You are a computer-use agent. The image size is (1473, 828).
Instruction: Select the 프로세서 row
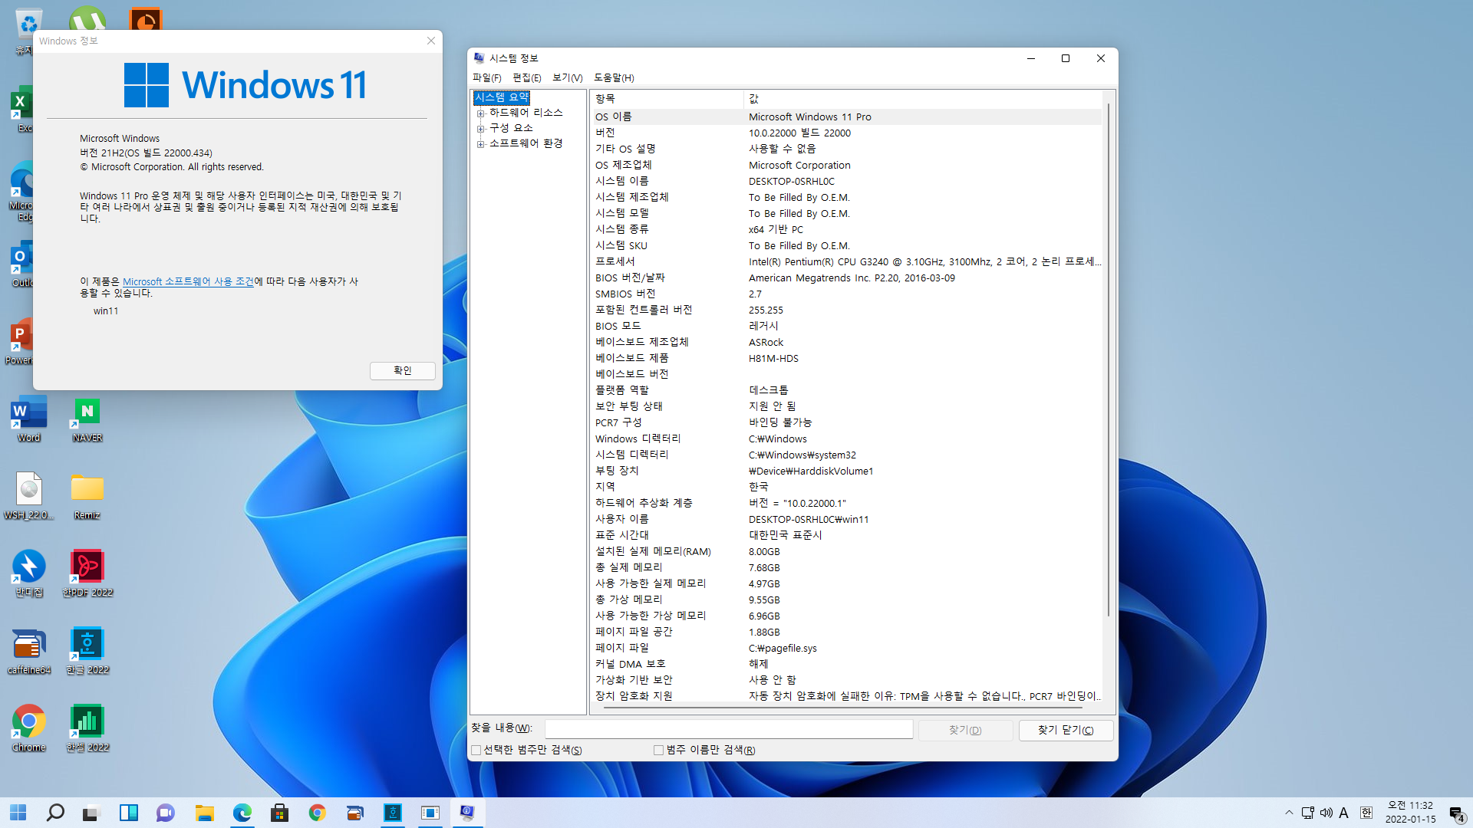pos(846,261)
